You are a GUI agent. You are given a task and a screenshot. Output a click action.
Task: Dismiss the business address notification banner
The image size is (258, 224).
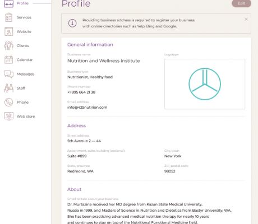point(246,19)
